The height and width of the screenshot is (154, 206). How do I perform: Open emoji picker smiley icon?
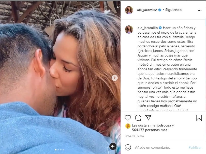(x=128, y=147)
